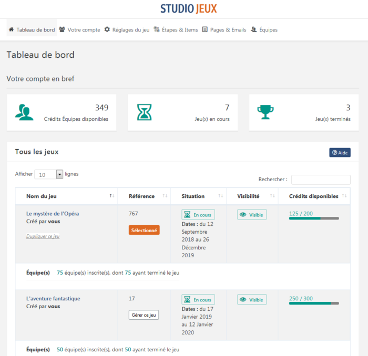The width and height of the screenshot is (368, 356).
Task: Open the Votre compte menu
Action: [x=80, y=30]
